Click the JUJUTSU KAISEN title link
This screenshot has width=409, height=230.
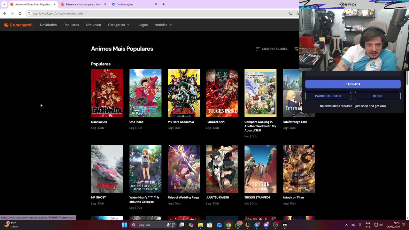click(218, 197)
